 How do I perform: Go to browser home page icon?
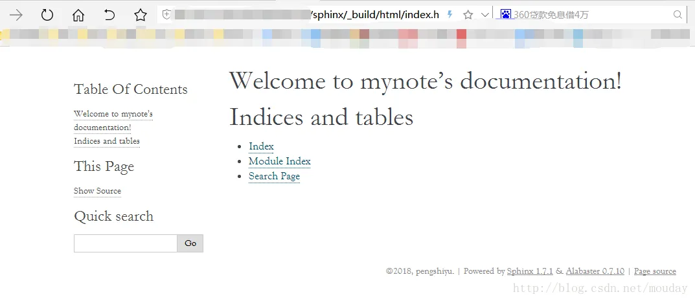(x=78, y=15)
